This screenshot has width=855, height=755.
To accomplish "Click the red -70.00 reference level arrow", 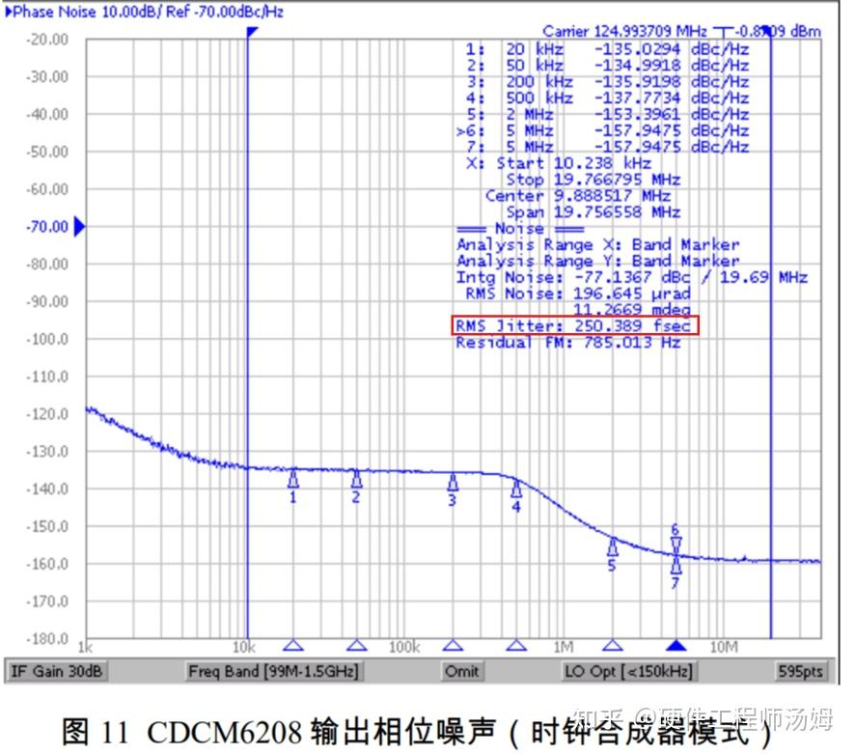I will 77,228.
